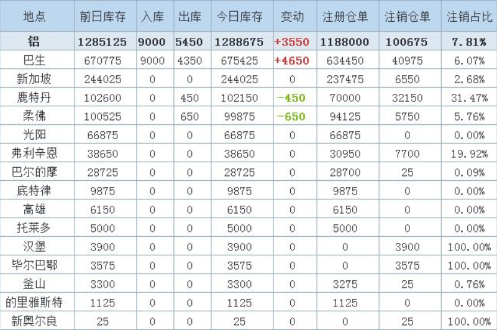Click the 铝 summary row label

(x=35, y=42)
